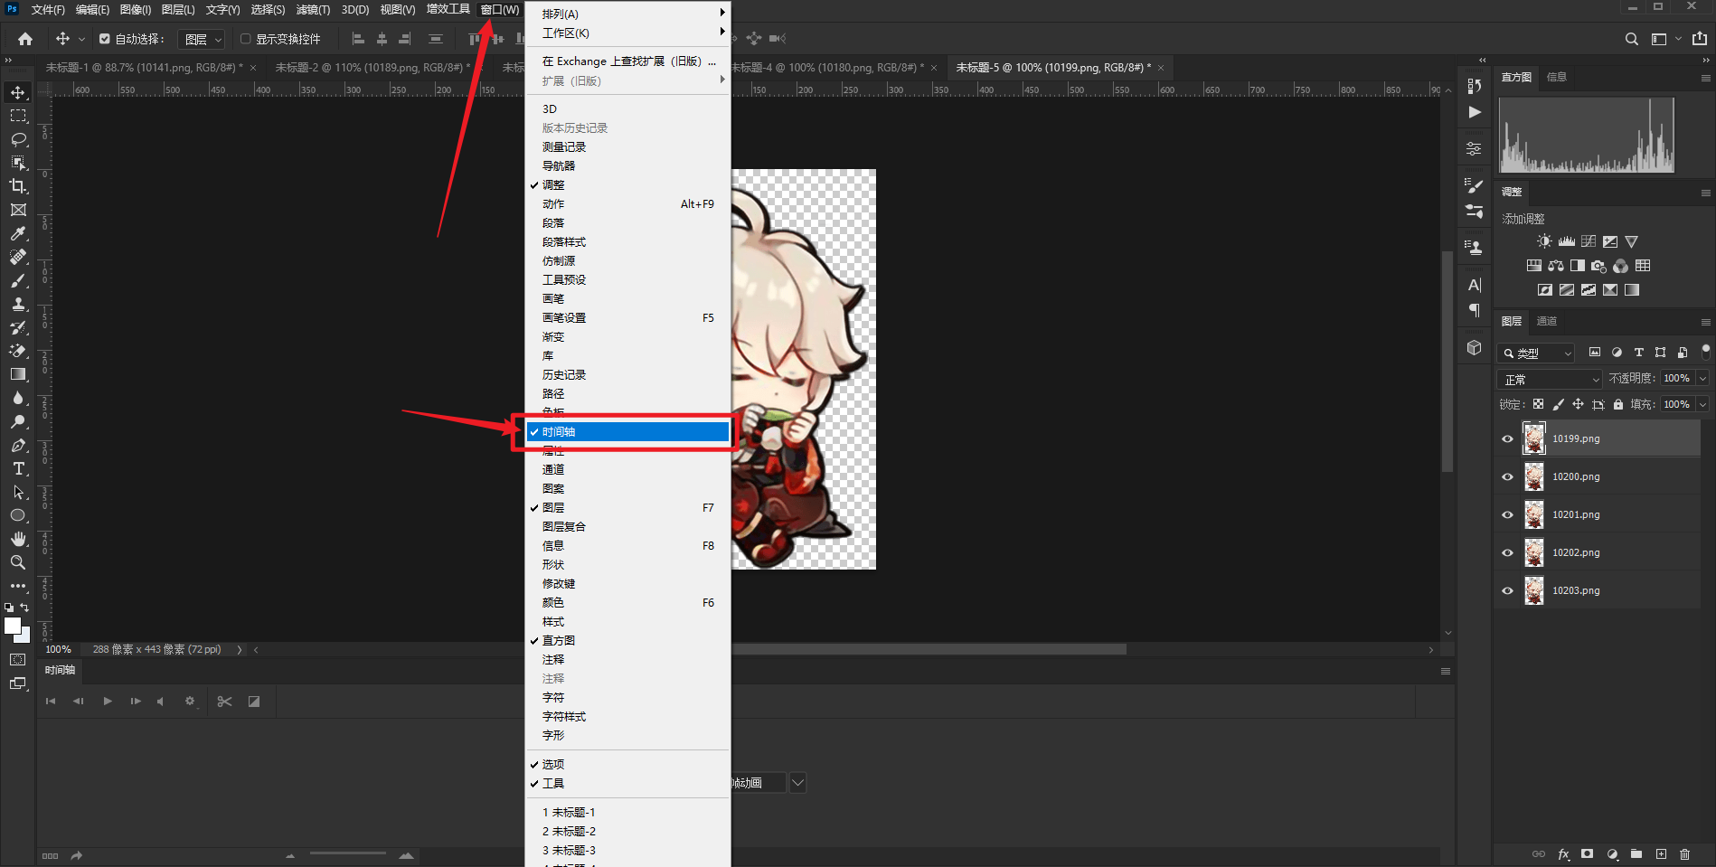The image size is (1716, 867).
Task: Expand the 排列(A) submenu
Action: point(627,14)
